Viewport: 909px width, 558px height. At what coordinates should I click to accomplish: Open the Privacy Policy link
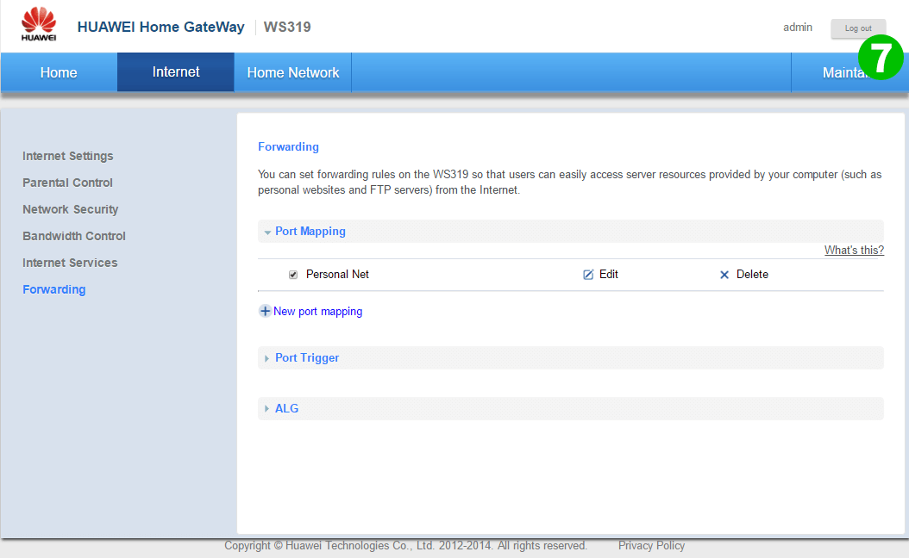(x=651, y=545)
